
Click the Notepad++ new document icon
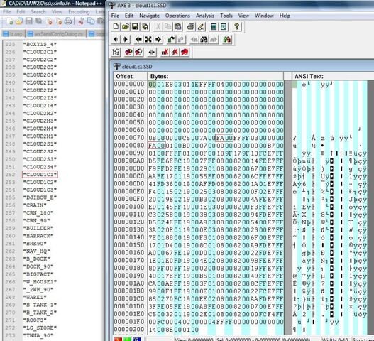coord(11,21)
